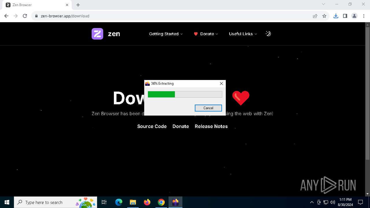
Task: Expand the Useful Links menu
Action: (x=243, y=34)
